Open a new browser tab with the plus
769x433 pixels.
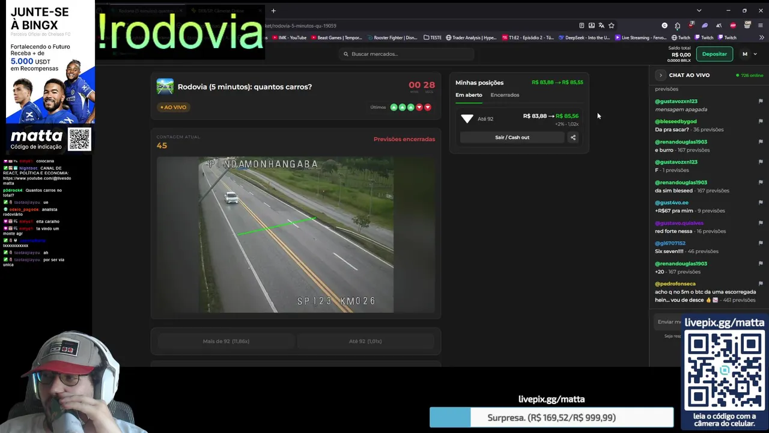273,11
